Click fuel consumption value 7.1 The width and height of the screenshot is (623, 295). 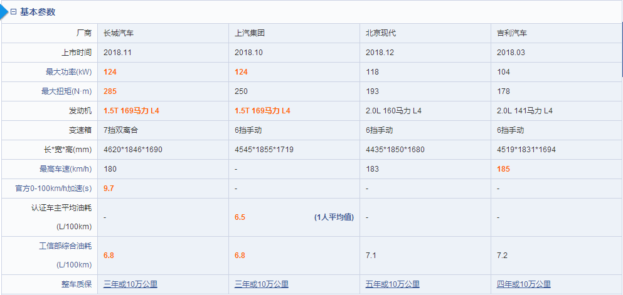point(371,256)
